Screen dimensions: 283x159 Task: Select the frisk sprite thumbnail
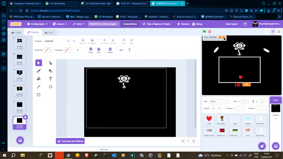point(222,120)
